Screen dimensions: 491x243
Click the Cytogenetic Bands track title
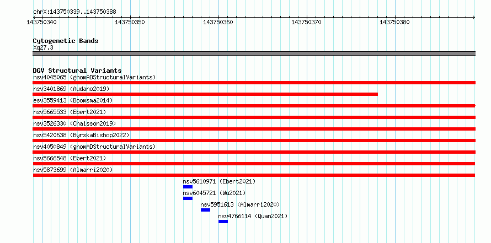coord(66,41)
